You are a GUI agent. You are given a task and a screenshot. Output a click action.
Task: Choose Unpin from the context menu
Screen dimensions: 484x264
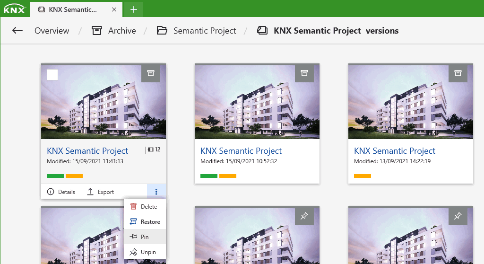tap(145, 252)
